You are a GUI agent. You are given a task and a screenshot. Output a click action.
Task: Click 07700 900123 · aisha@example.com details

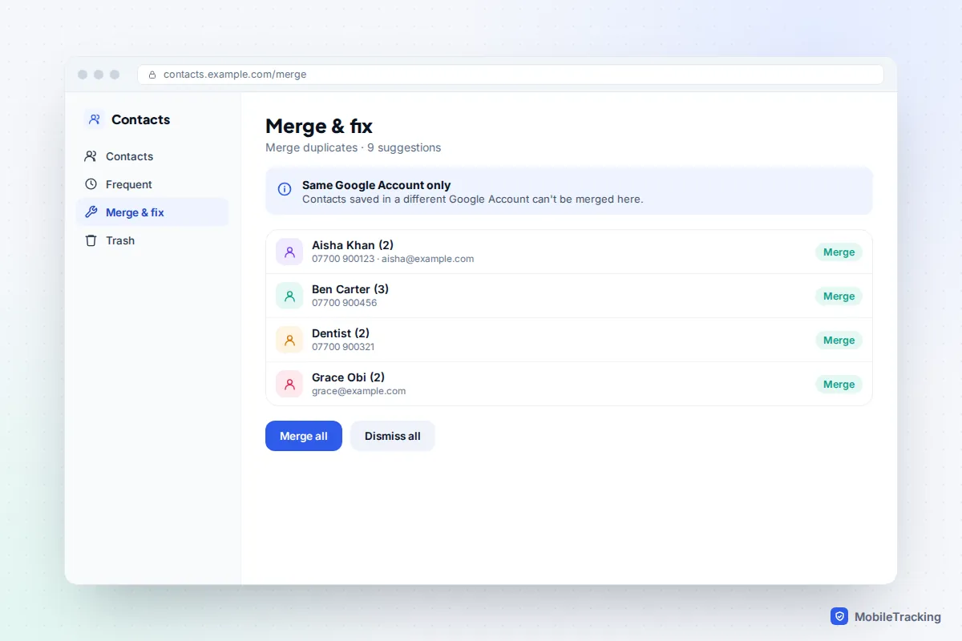click(x=393, y=259)
